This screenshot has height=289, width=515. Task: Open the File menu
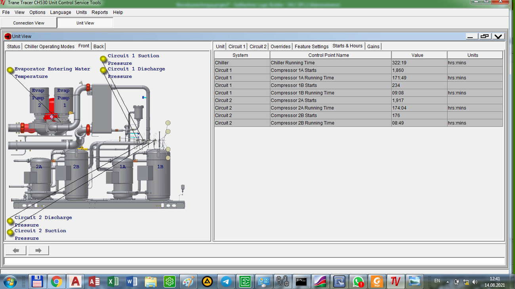[x=6, y=12]
